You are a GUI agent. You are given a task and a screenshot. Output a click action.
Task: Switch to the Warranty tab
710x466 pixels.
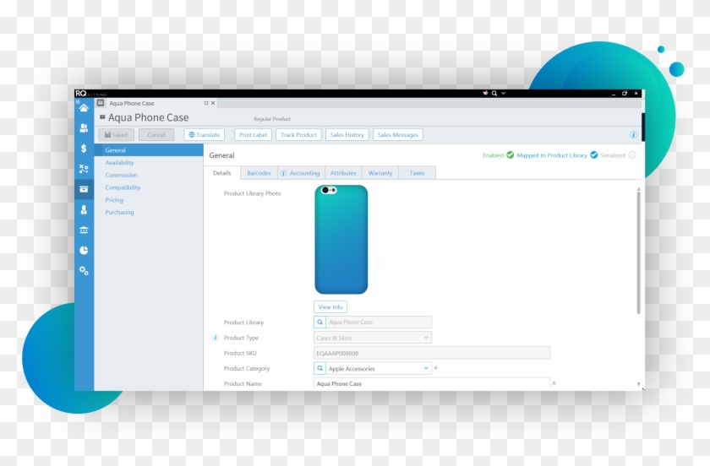[380, 173]
